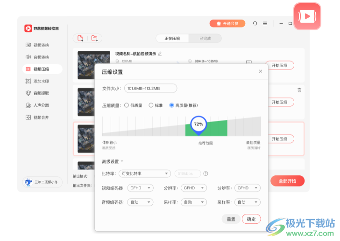340x241 pixels.
Task: Click the 推荐范围 label
Action: tap(205, 143)
